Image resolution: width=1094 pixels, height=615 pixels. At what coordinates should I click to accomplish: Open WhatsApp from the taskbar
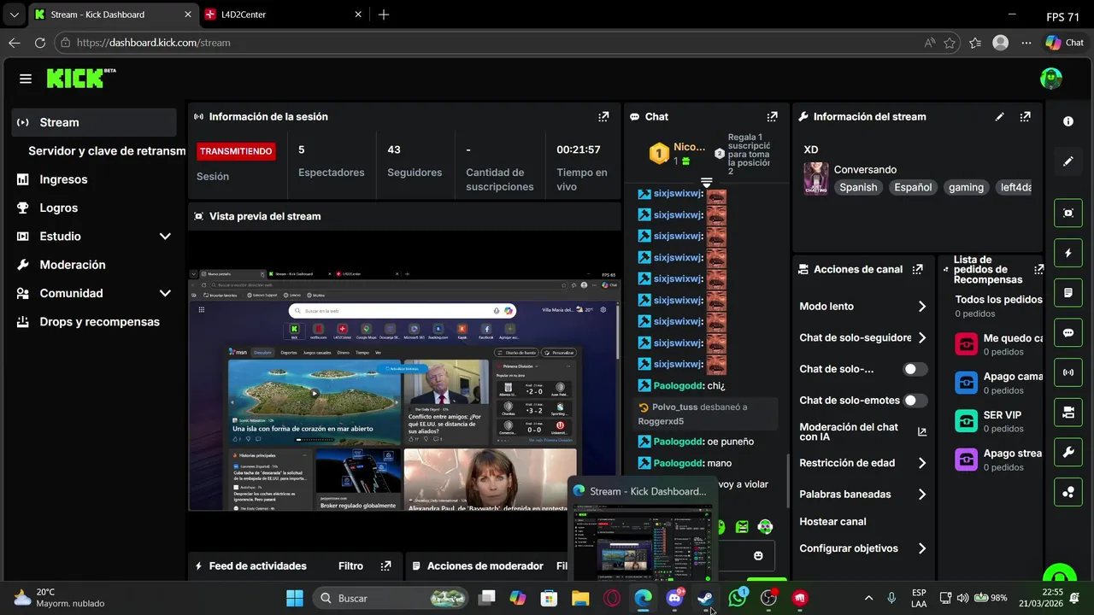pos(737,598)
